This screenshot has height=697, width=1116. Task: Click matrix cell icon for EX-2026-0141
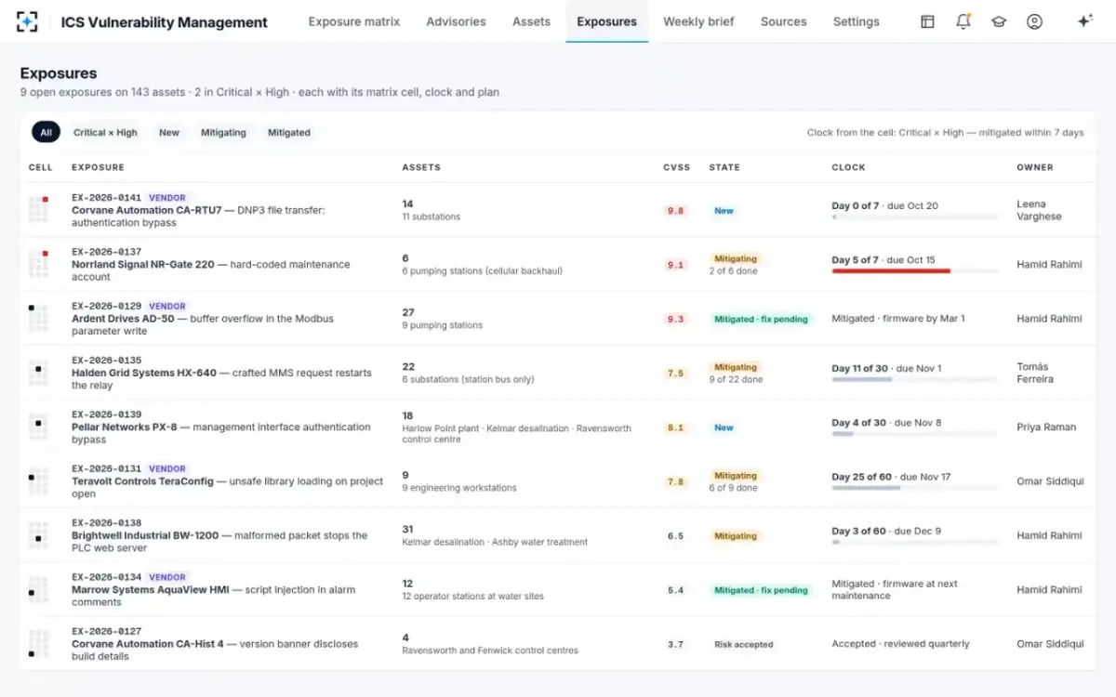click(x=38, y=210)
